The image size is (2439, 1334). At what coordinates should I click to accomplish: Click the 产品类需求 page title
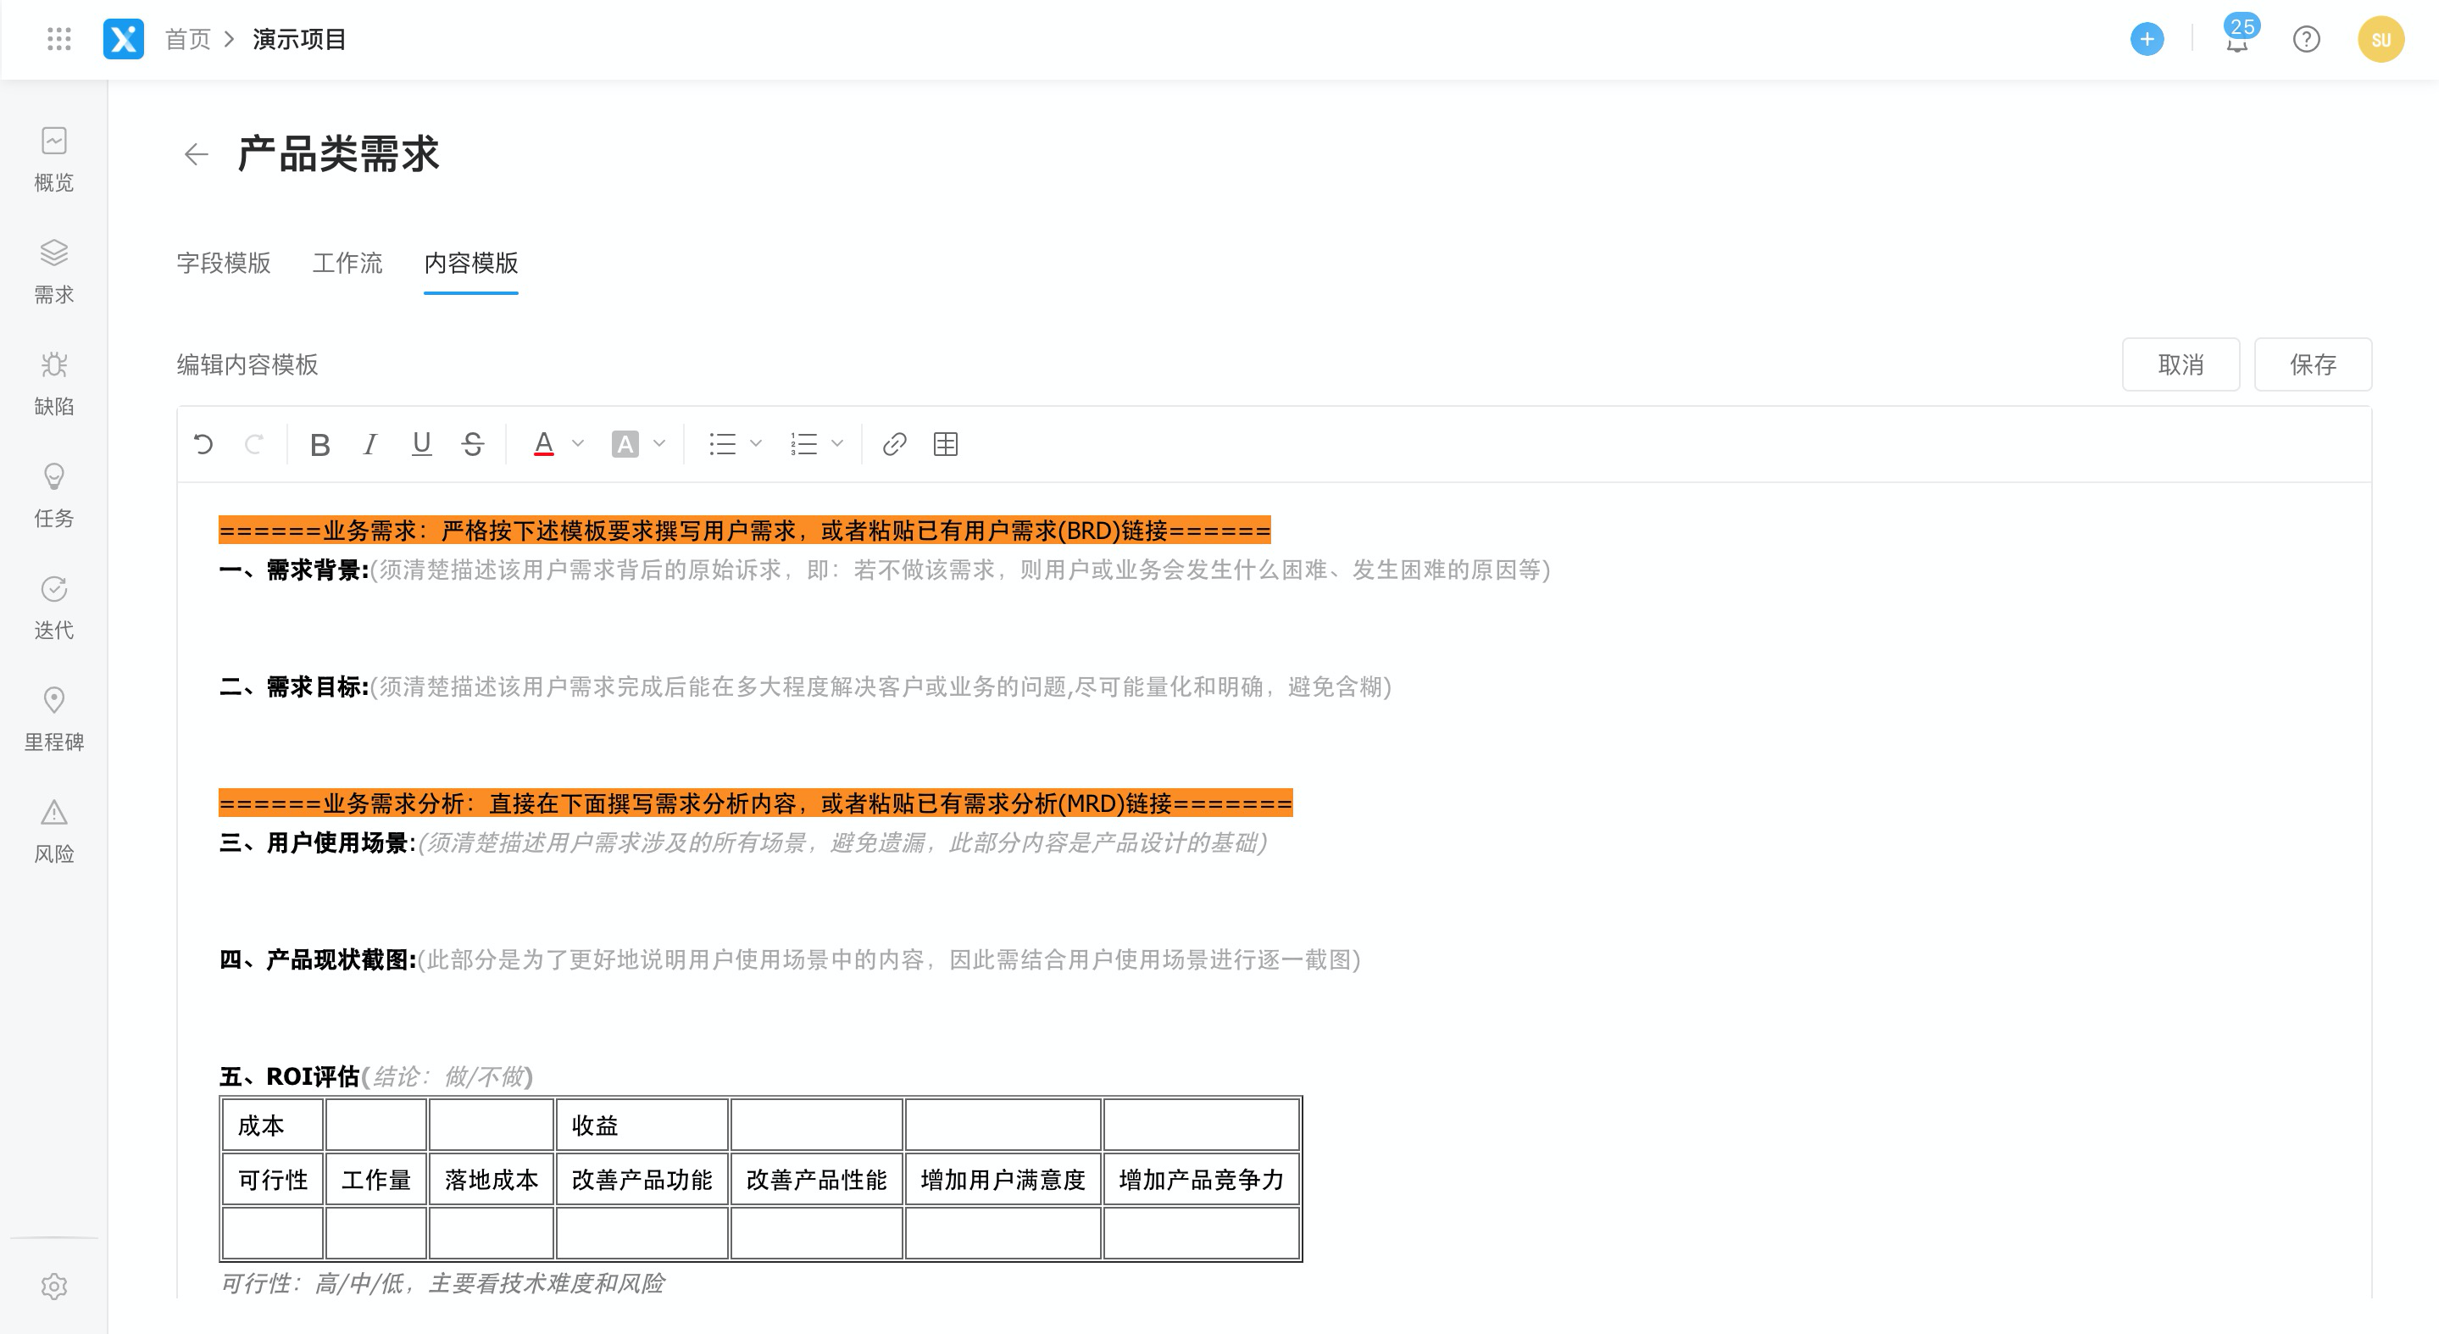pyautogui.click(x=338, y=154)
